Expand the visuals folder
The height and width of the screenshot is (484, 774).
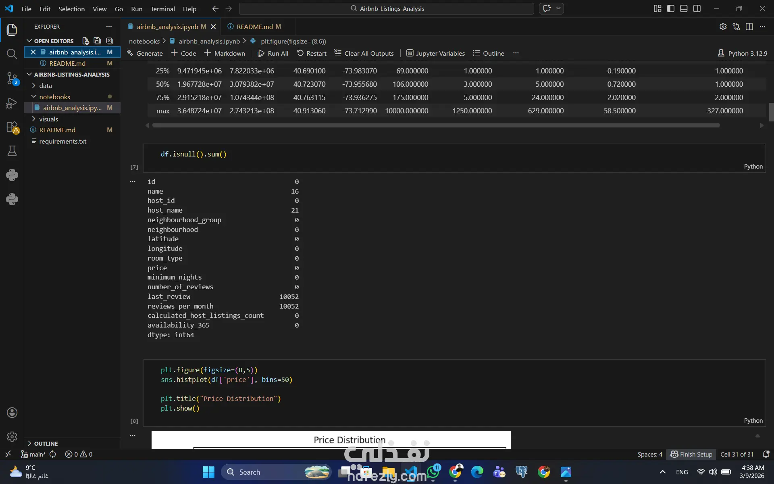[x=48, y=119]
